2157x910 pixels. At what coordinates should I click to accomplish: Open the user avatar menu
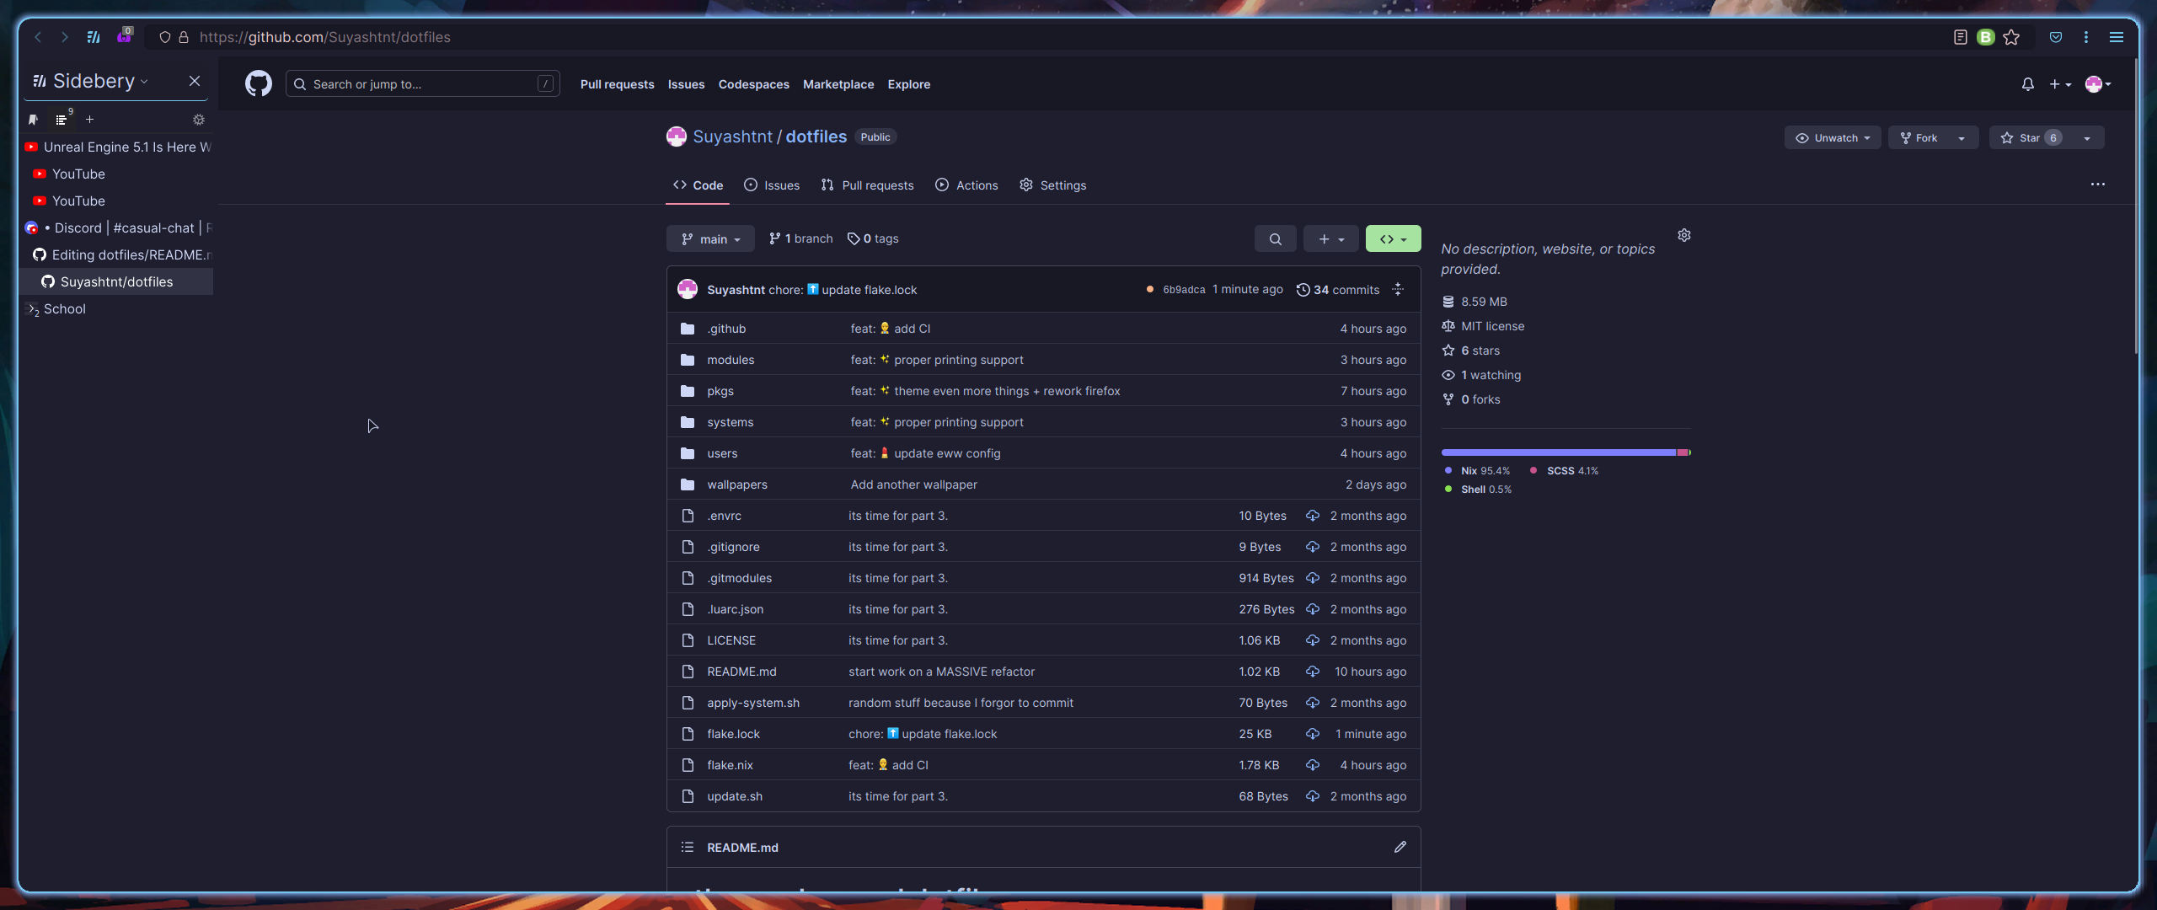(x=2098, y=84)
